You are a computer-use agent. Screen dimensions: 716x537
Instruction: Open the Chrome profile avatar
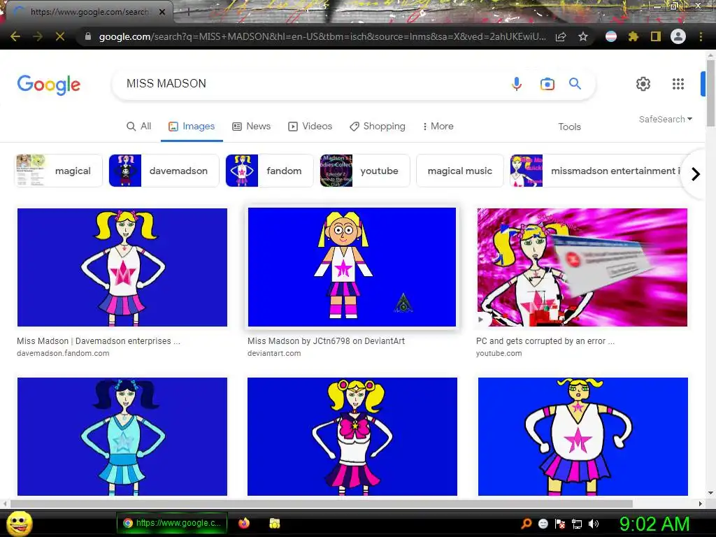coord(678,36)
